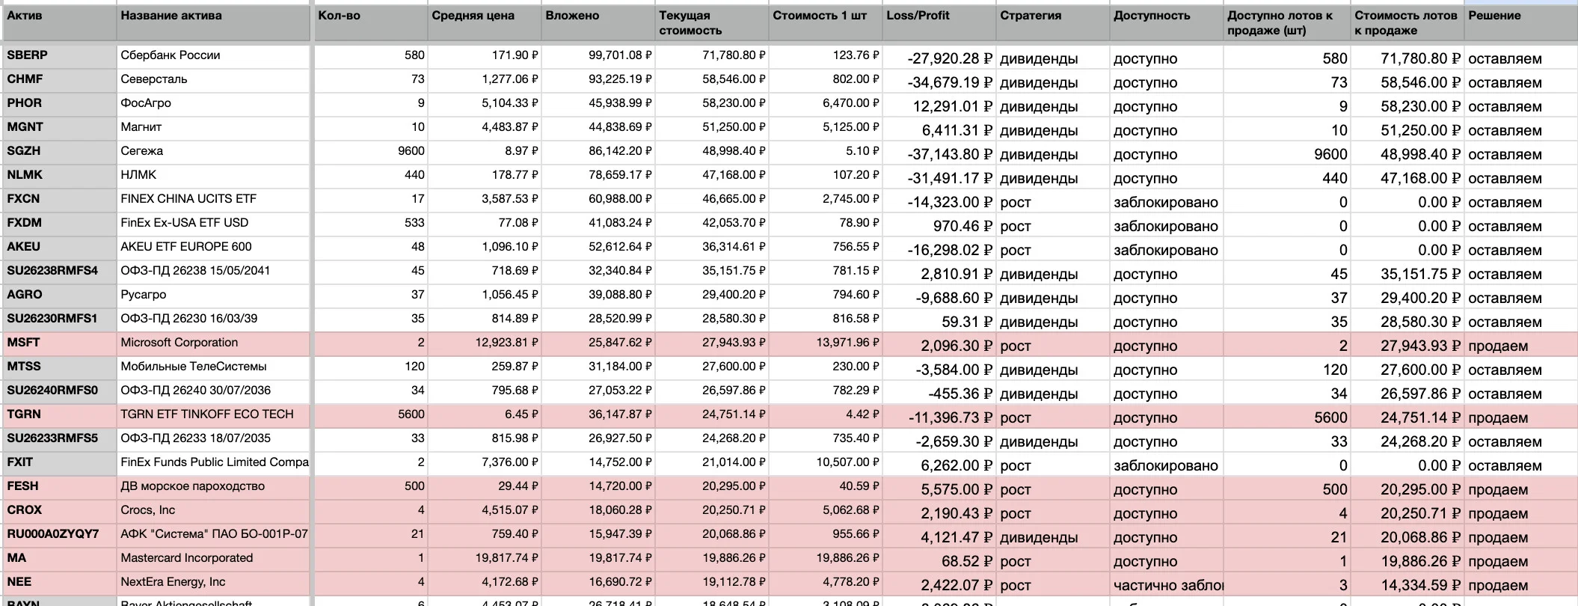Select the "AKEU ETF EUROPE 600" cell
Screen dimensions: 1578x606
tap(213, 248)
